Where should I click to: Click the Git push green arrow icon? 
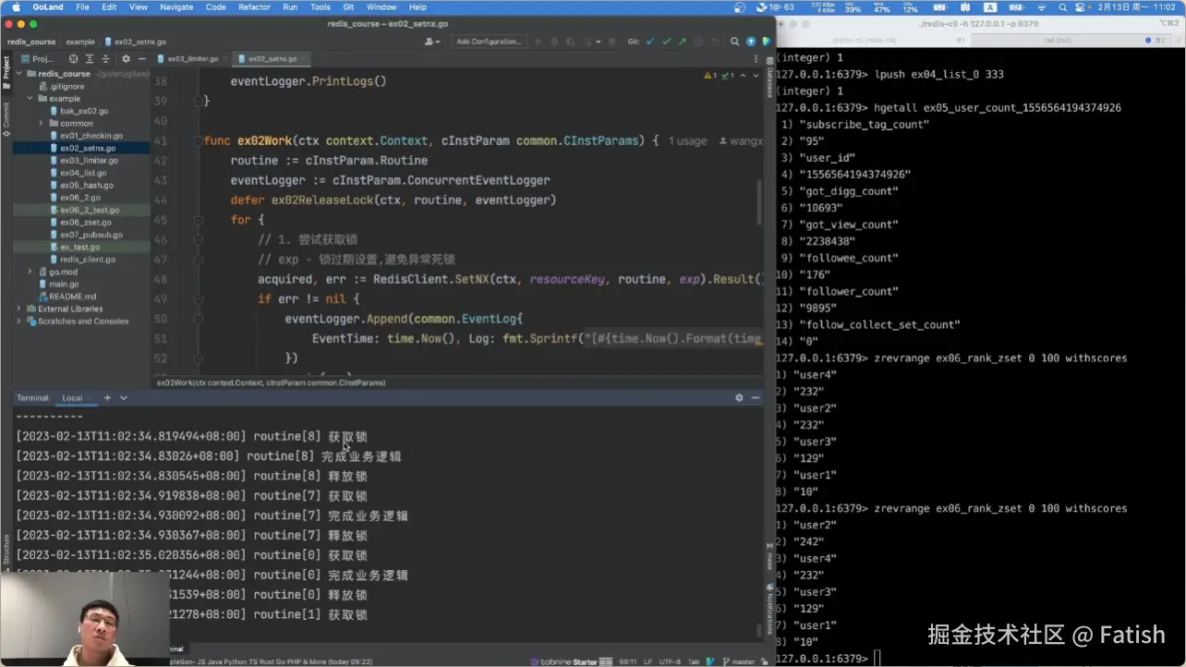click(x=682, y=42)
